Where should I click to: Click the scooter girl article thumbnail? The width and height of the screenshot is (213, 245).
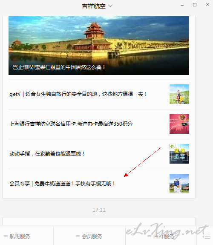pyautogui.click(x=179, y=94)
